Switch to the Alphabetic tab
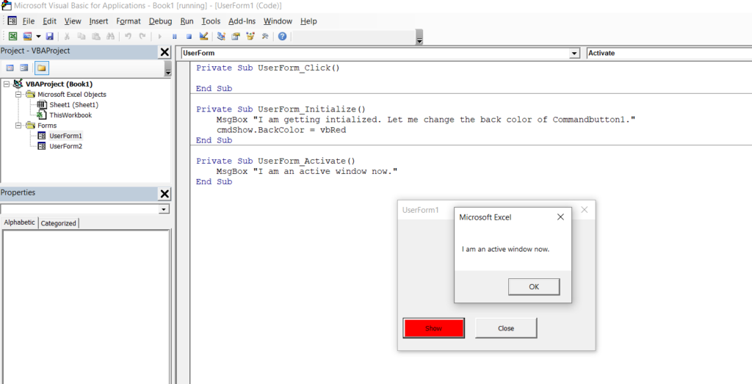The height and width of the screenshot is (384, 752). 20,222
